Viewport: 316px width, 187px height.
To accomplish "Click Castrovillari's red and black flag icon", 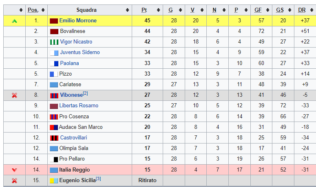I will coord(54,138).
